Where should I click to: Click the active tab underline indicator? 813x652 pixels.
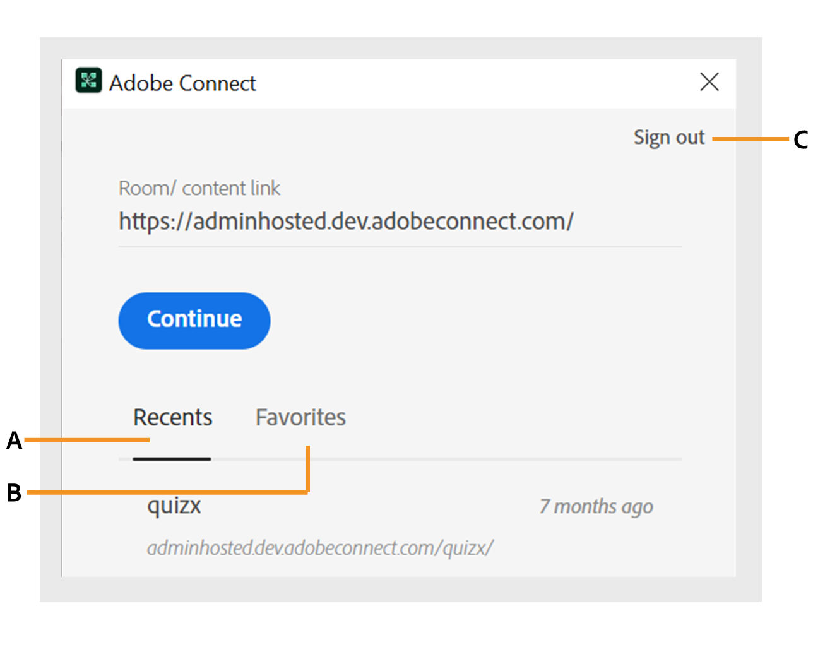[172, 459]
